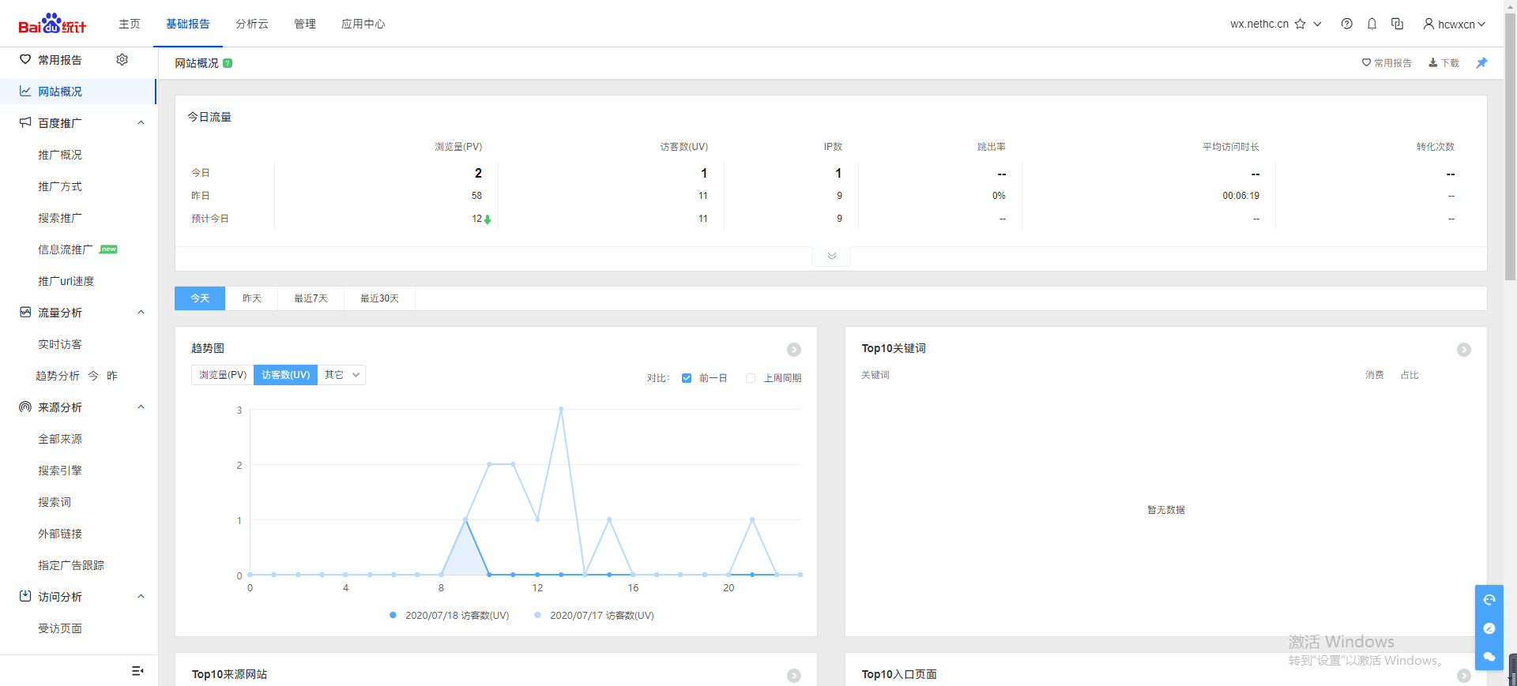
Task: Collapse the sidebar with the bottom menu icon
Action: (x=137, y=670)
